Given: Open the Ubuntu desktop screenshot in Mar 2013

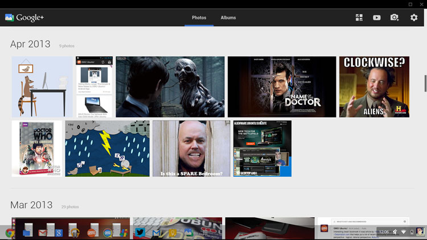Looking at the screenshot, I should coord(71,228).
